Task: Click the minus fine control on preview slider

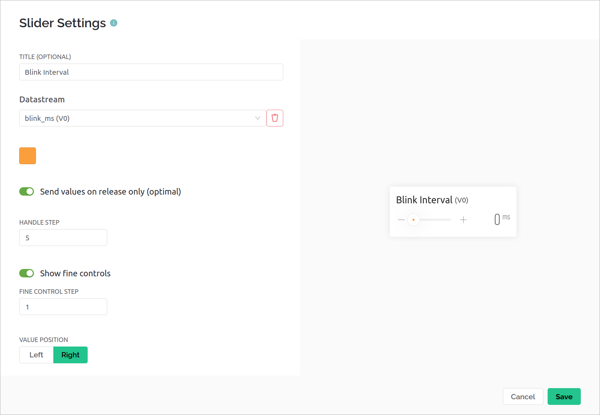Action: pos(401,219)
